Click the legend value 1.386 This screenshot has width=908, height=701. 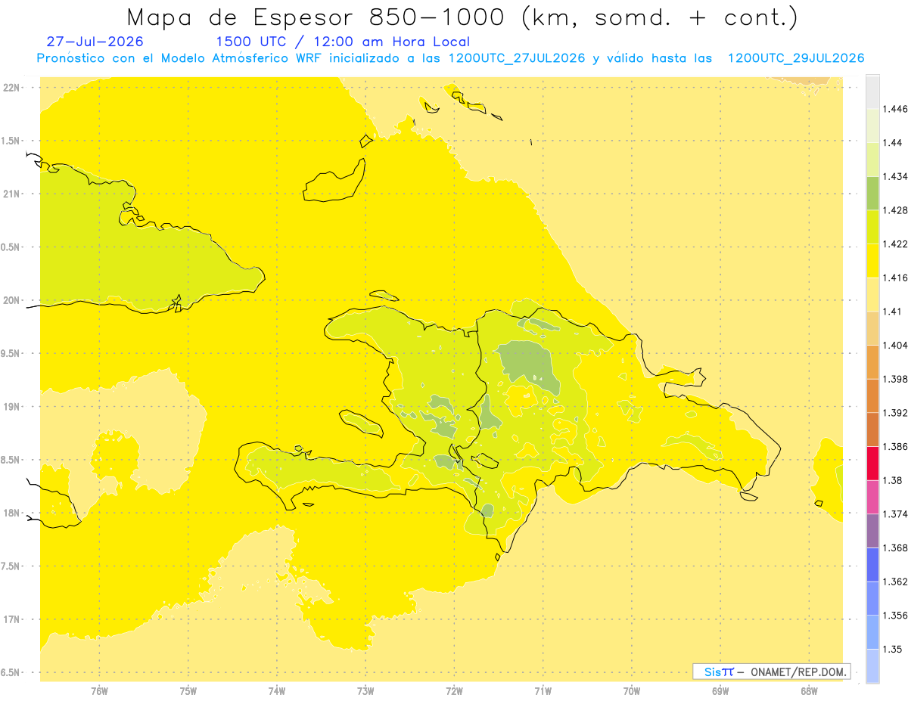895,447
